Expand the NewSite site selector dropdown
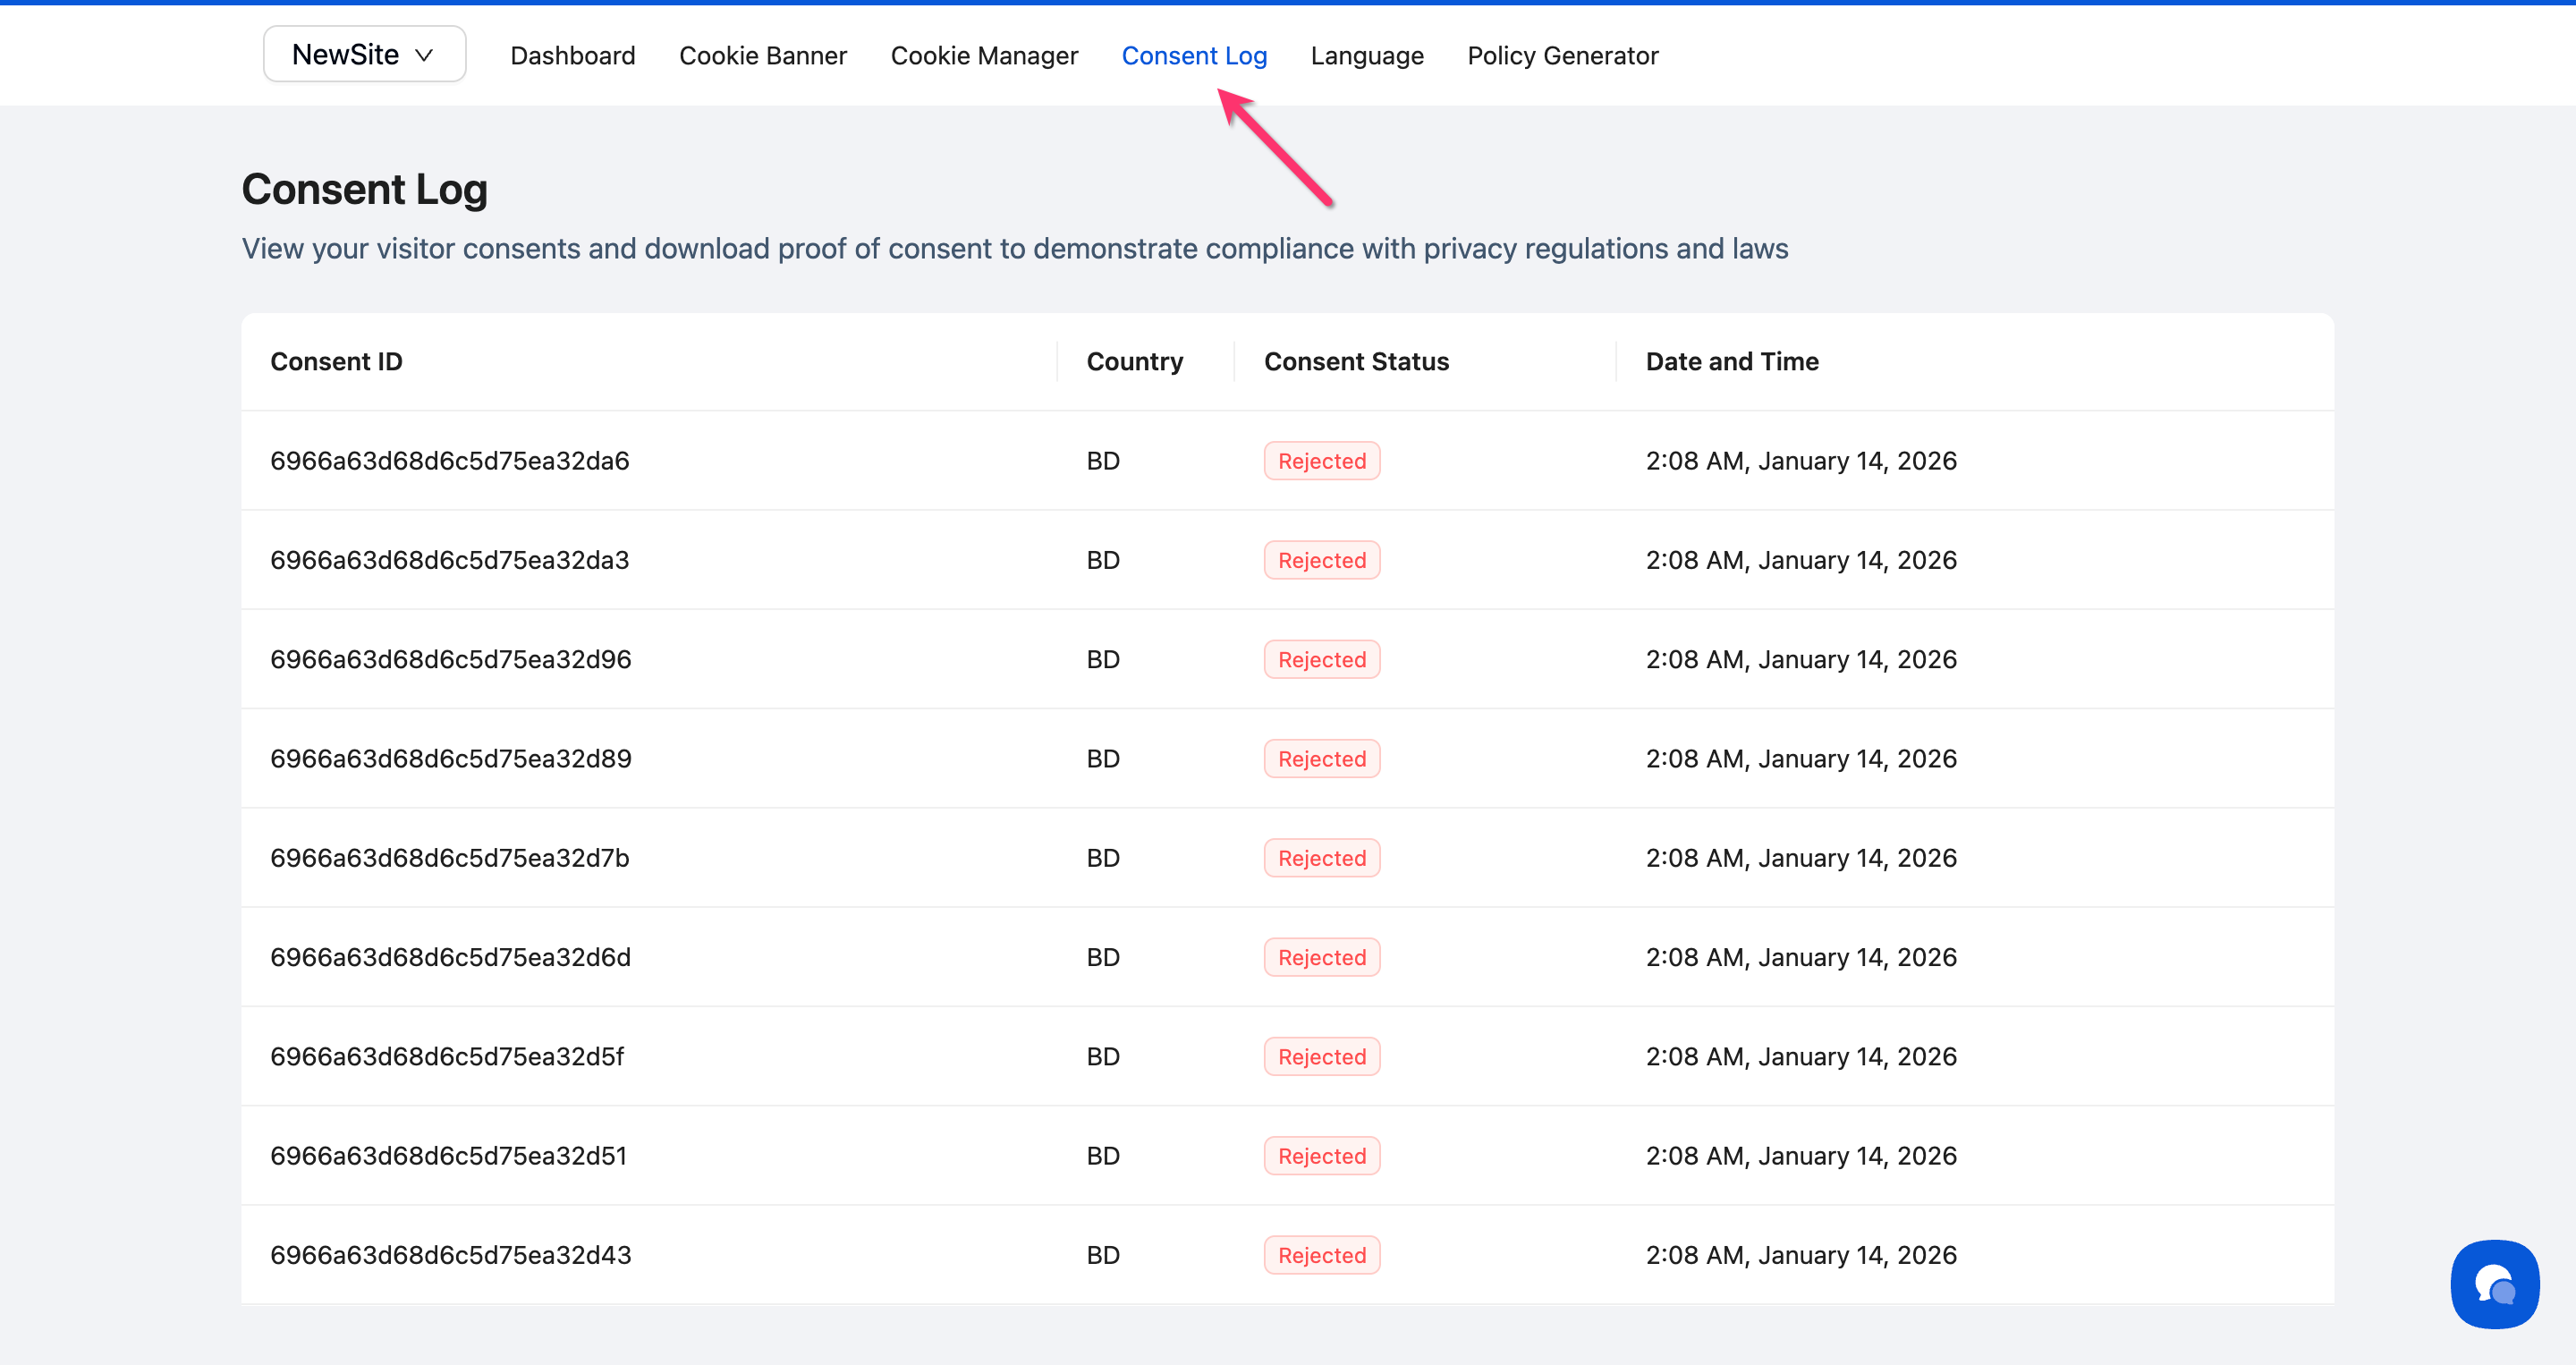 pyautogui.click(x=364, y=55)
